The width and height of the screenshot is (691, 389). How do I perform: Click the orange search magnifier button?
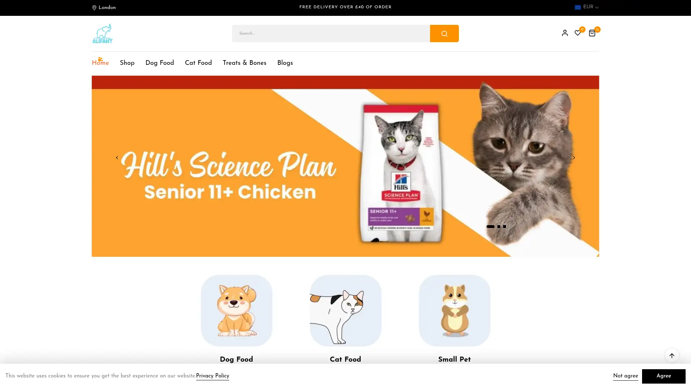click(444, 33)
